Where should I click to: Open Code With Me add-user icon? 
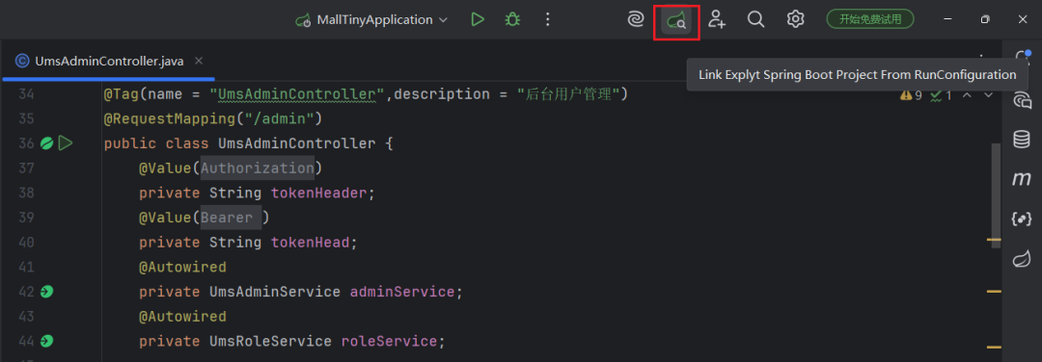(x=716, y=20)
